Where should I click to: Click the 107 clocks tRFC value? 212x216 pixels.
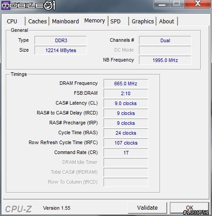coord(126,143)
